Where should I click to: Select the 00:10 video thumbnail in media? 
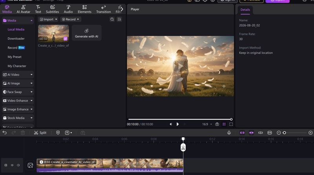tap(53, 33)
